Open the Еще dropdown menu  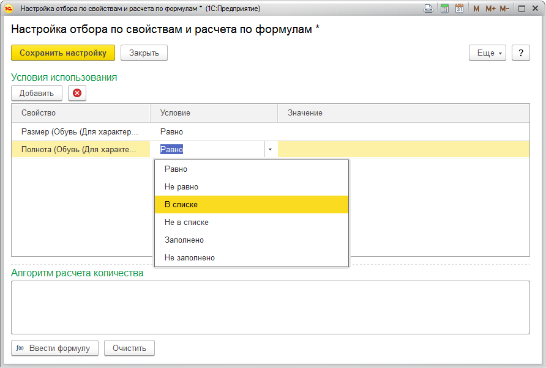[487, 53]
